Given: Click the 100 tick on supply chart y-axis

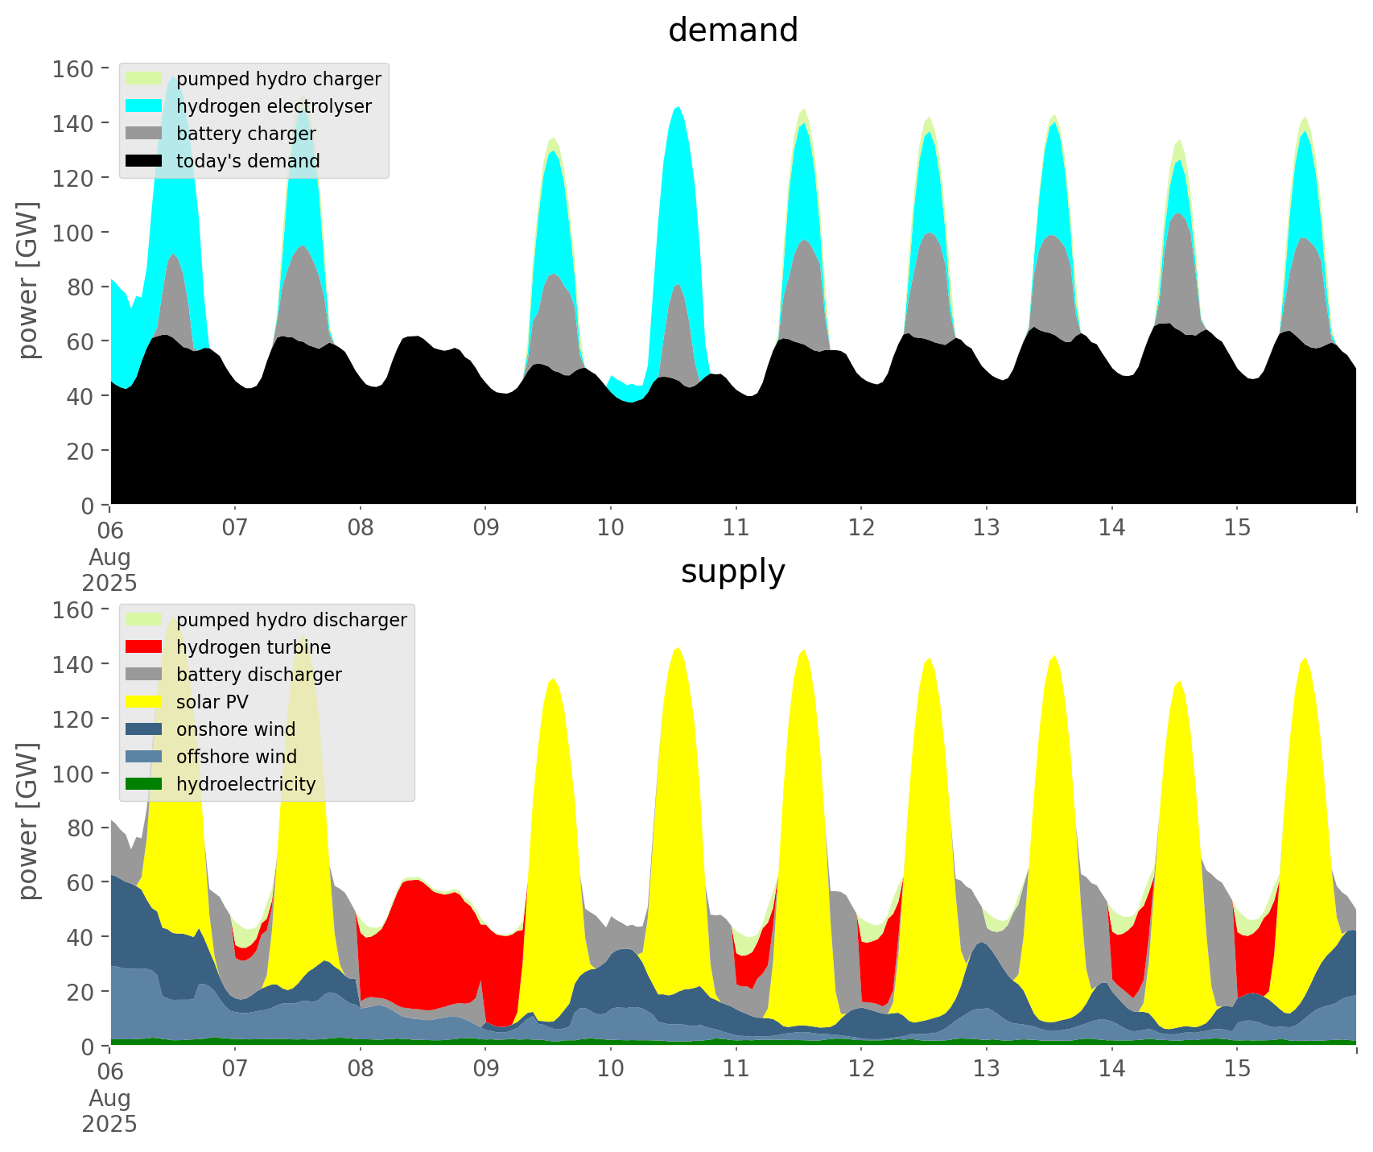Looking at the screenshot, I should [72, 774].
